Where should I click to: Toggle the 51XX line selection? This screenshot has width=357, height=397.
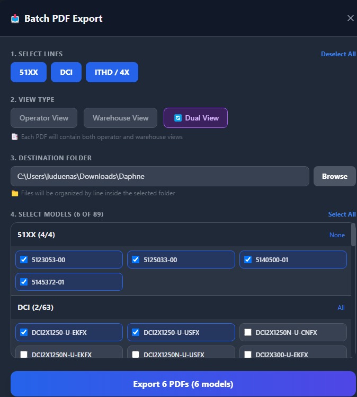point(29,72)
